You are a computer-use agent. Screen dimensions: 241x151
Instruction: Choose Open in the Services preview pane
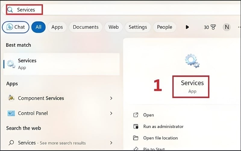tap(149, 115)
